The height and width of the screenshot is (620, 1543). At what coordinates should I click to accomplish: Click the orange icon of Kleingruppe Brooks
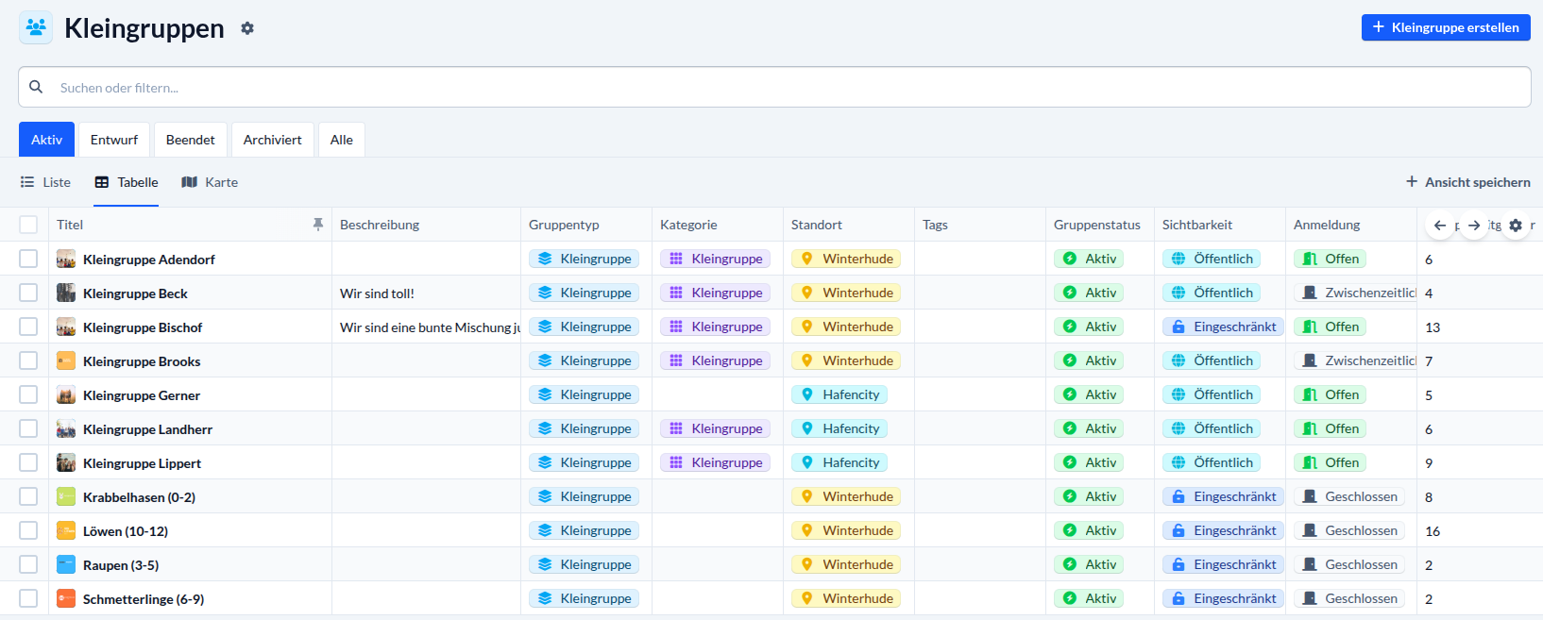pos(66,360)
